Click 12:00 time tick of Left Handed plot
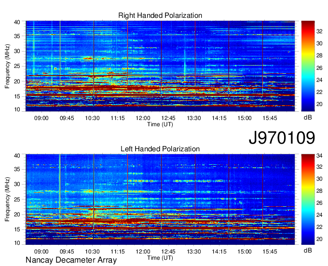 (x=143, y=252)
